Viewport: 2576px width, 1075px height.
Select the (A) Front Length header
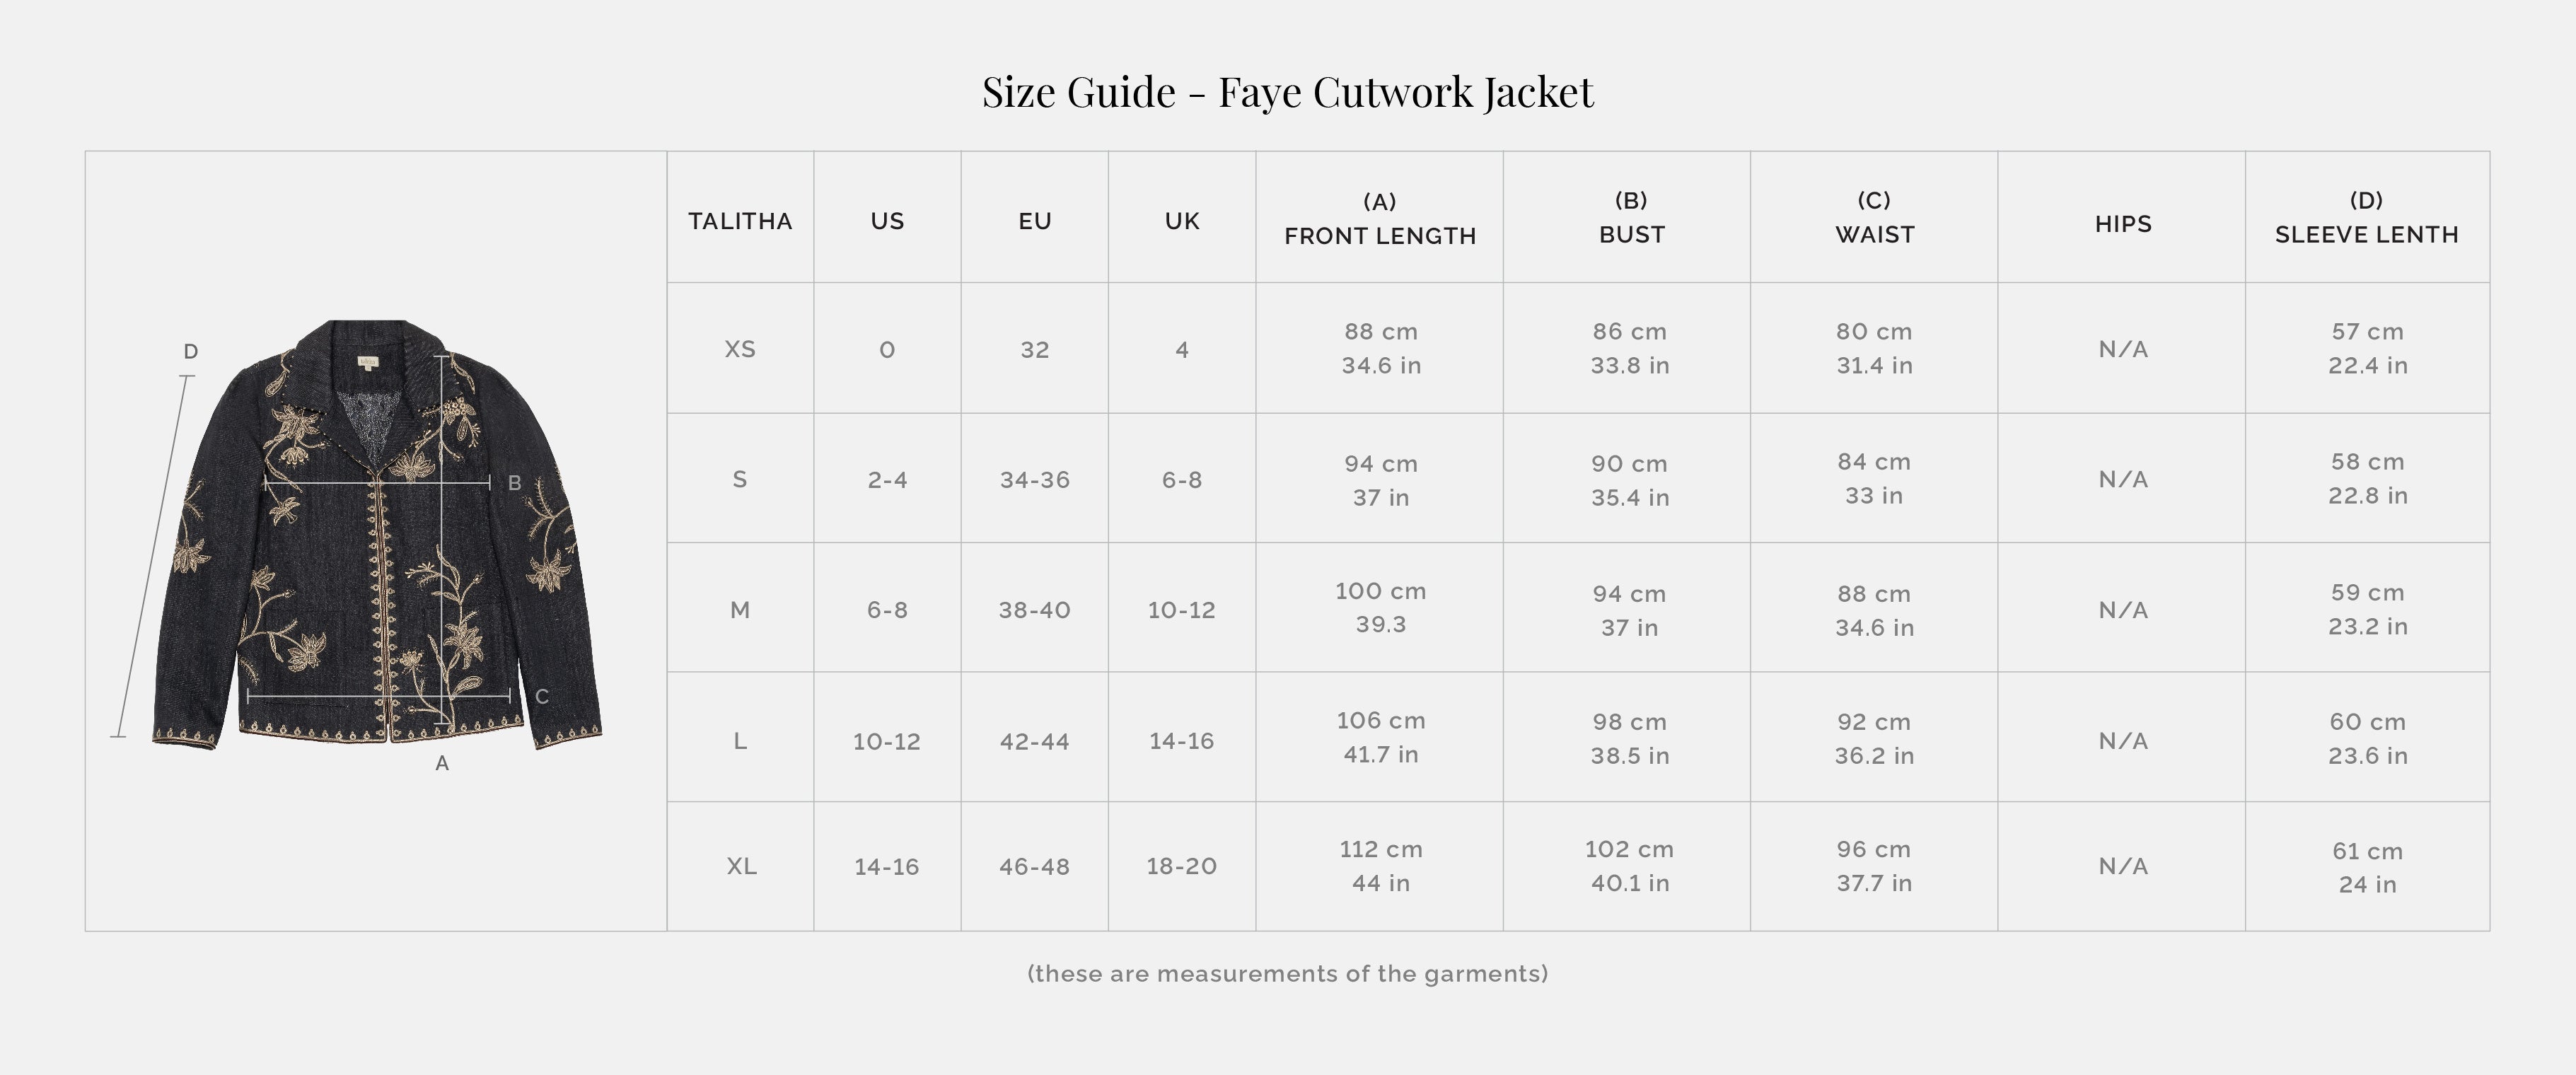(1380, 219)
